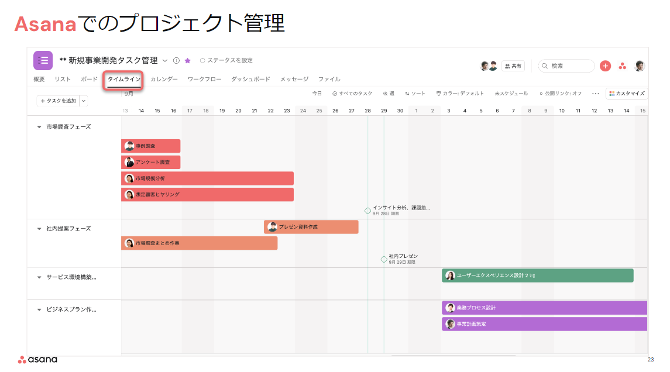Click the インサイト分析 milestone diamond
The image size is (670, 372).
coord(367,211)
